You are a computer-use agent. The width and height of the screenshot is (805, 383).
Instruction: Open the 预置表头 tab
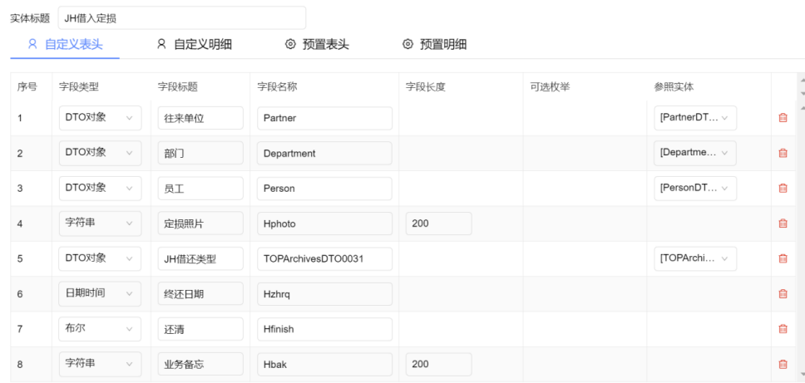click(x=317, y=45)
